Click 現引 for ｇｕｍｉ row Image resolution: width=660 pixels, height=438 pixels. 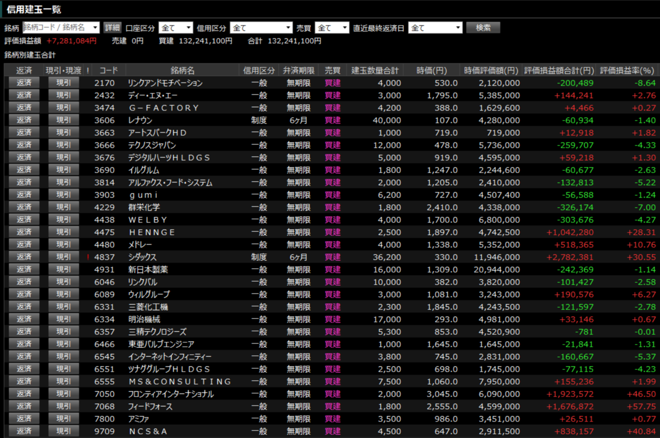click(x=64, y=195)
